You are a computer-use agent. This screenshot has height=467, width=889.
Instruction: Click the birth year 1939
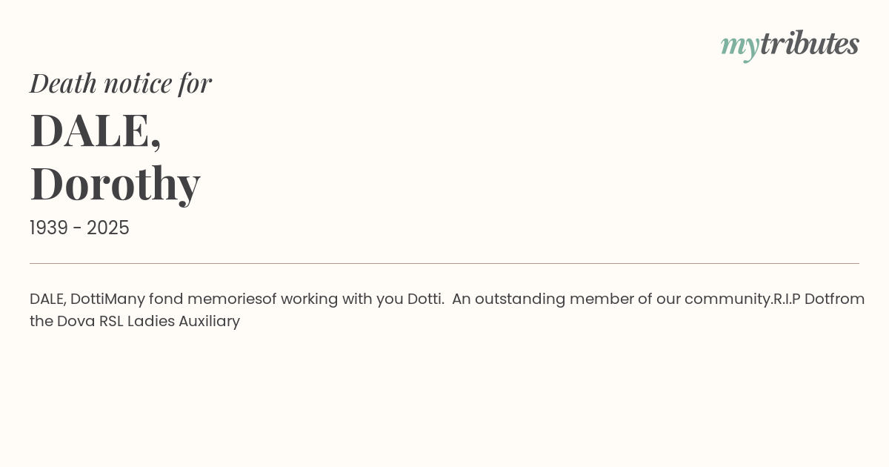[x=49, y=228]
